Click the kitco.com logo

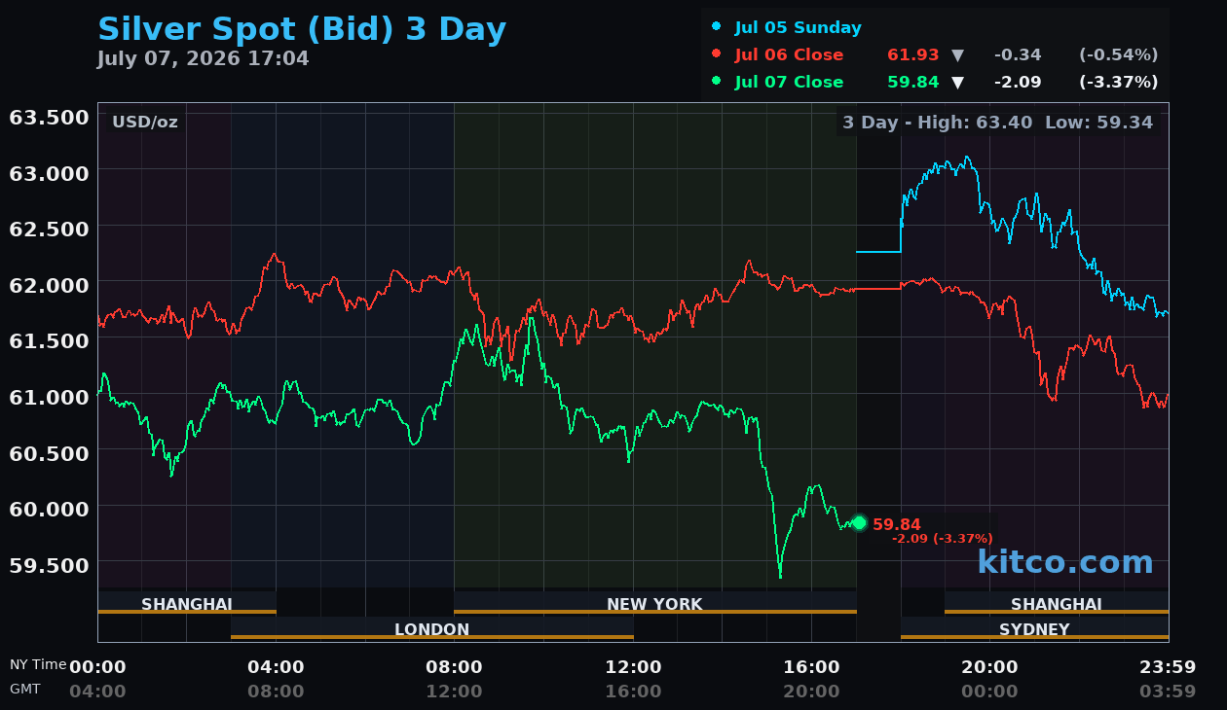(x=1065, y=562)
